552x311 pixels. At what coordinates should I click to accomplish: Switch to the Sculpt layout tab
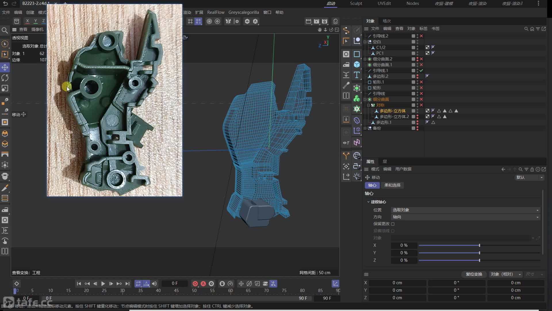tap(356, 3)
